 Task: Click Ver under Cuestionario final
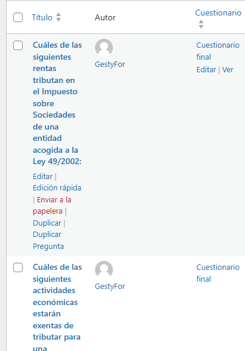point(228,70)
